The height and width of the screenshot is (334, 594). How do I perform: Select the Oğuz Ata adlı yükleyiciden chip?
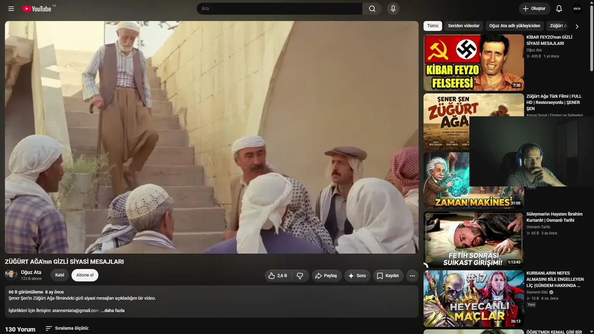click(515, 26)
